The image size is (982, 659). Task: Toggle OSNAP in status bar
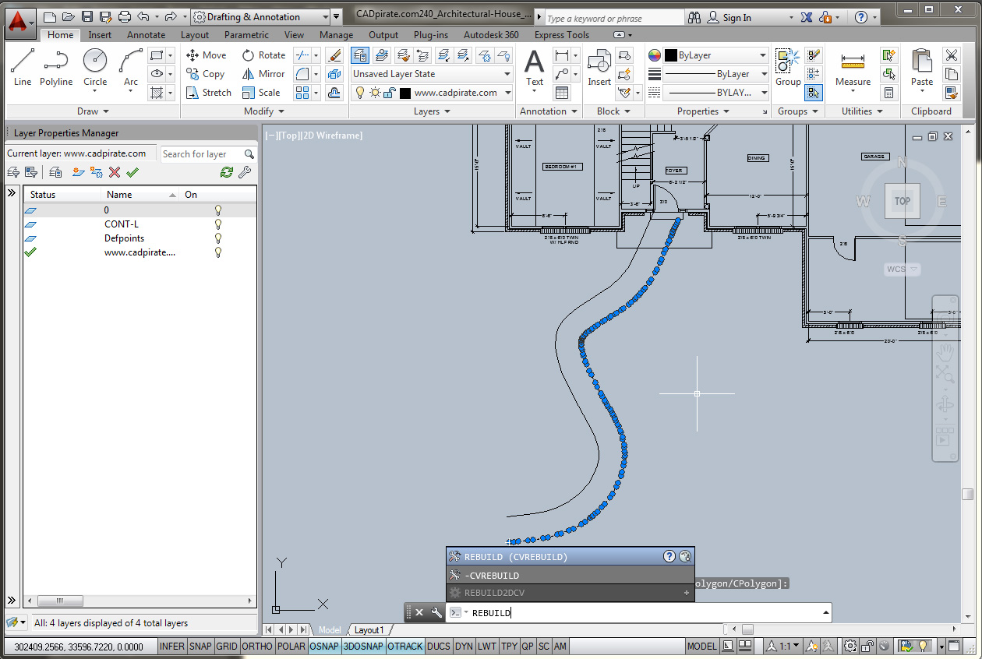coord(324,647)
